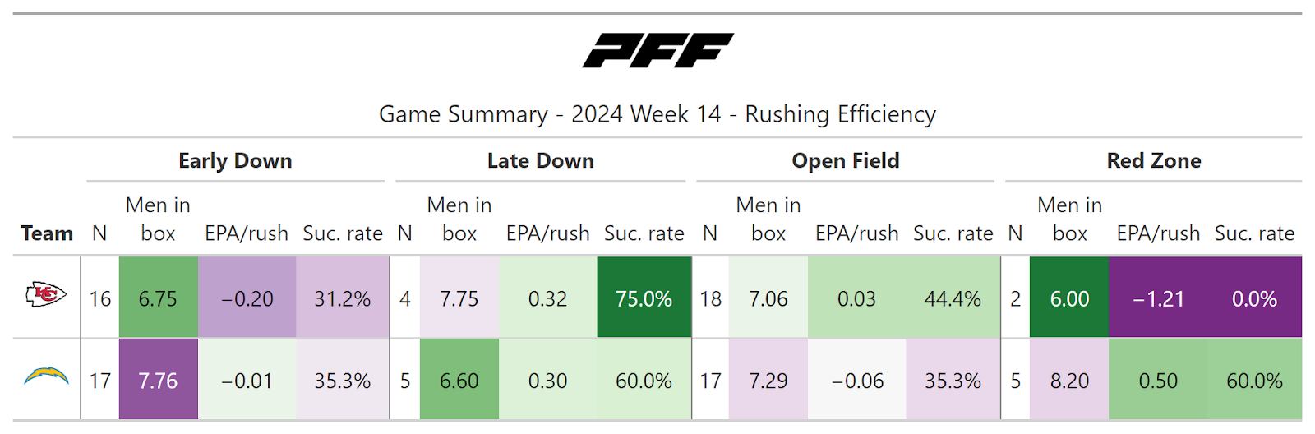Select the Early Down column group header
Image resolution: width=1315 pixels, height=434 pixels.
(235, 161)
